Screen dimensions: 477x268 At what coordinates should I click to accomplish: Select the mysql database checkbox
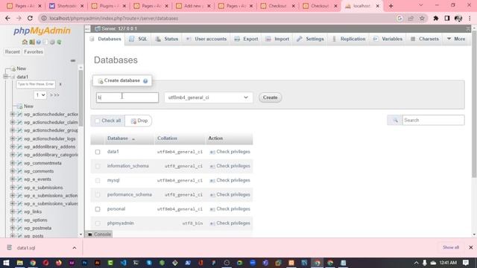pyautogui.click(x=98, y=180)
